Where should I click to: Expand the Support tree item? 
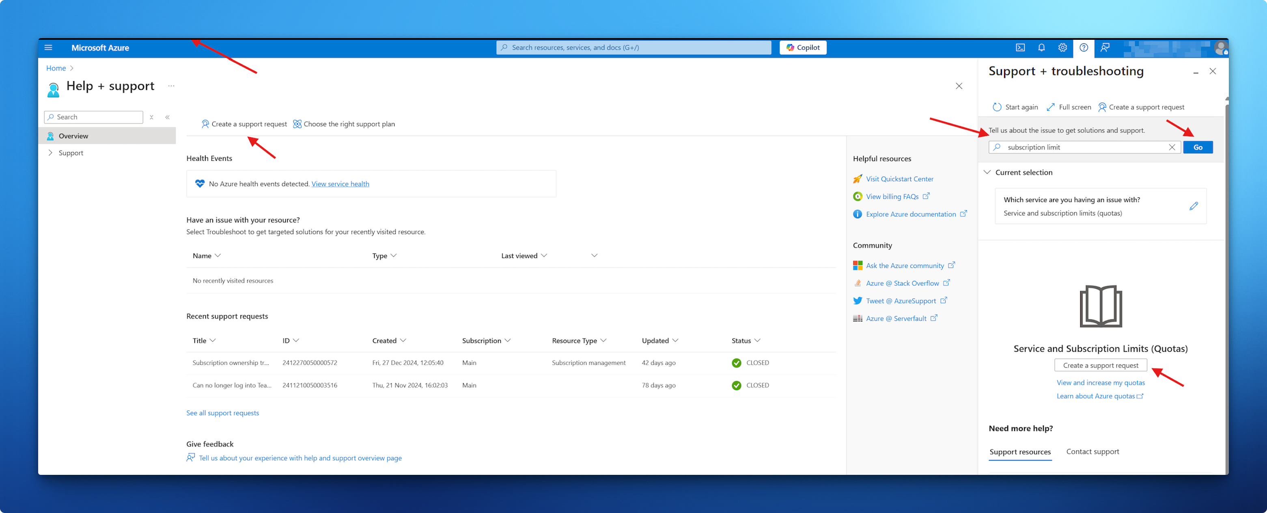pyautogui.click(x=50, y=153)
